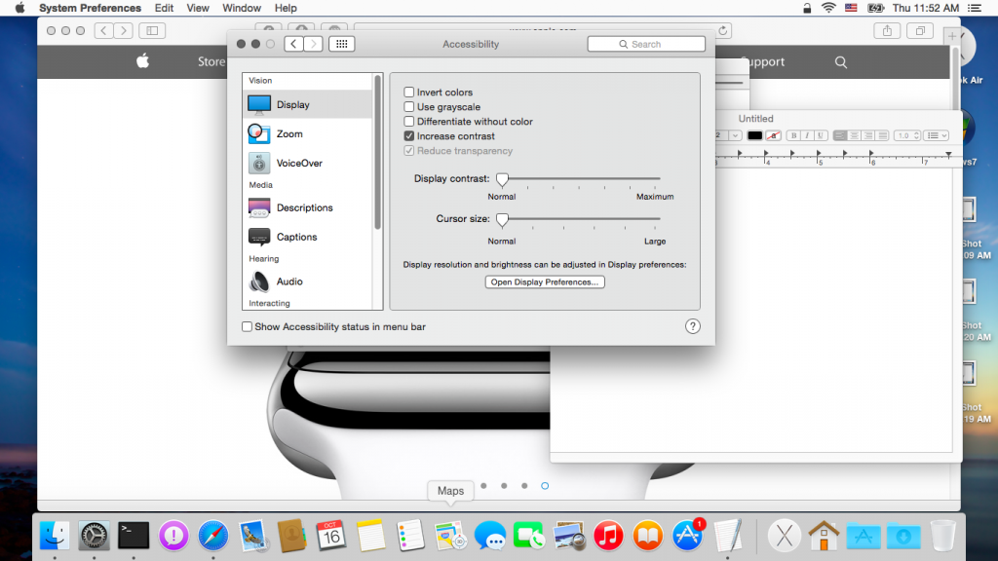Launch Maps from the Dock
The width and height of the screenshot is (998, 561).
click(449, 535)
